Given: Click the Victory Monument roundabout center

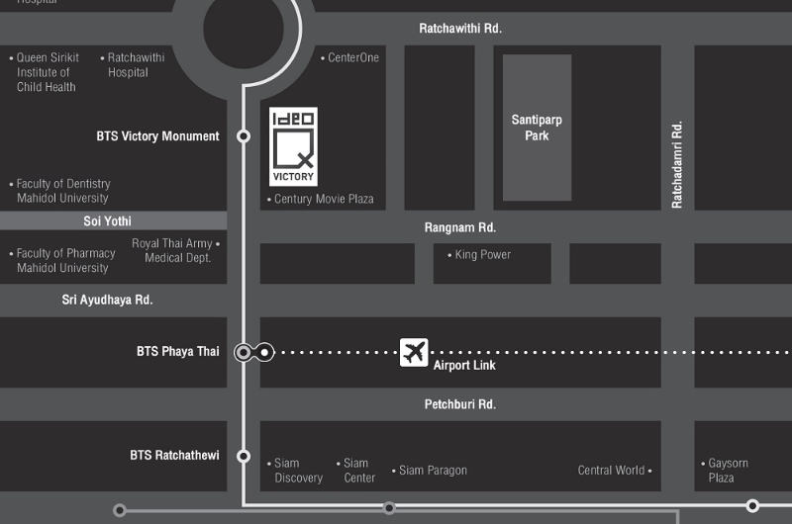Looking at the screenshot, I should pos(244,29).
